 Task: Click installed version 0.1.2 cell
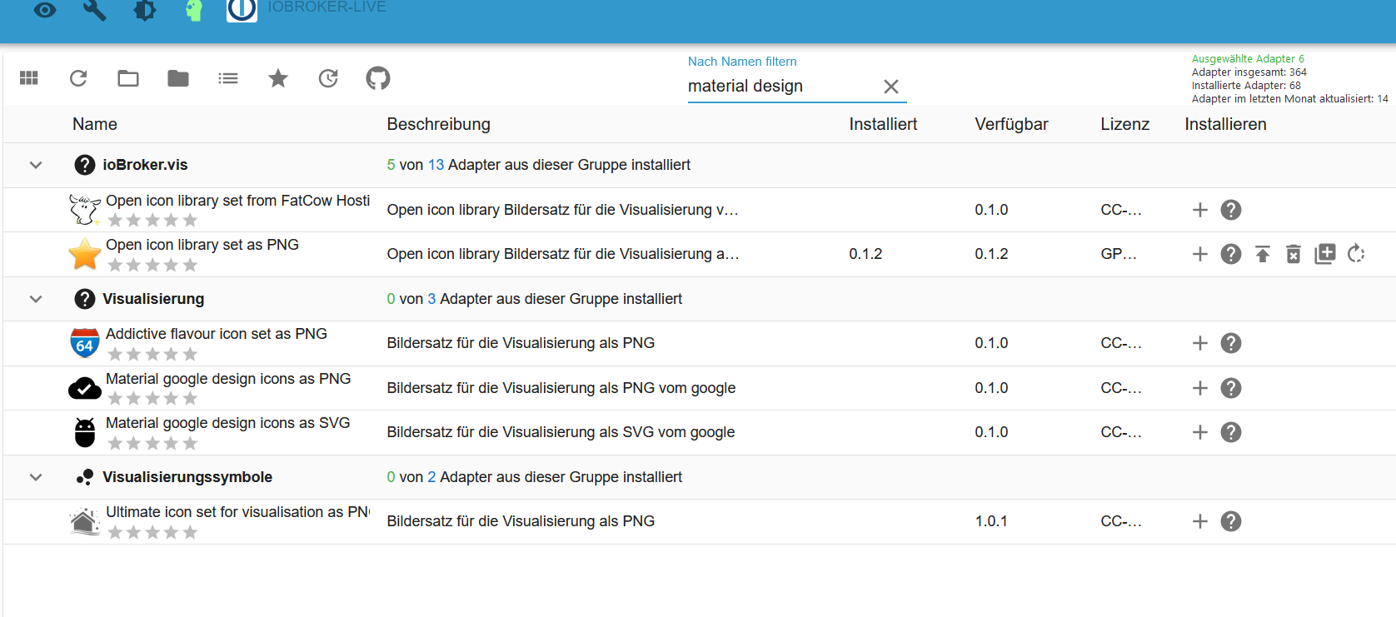866,254
